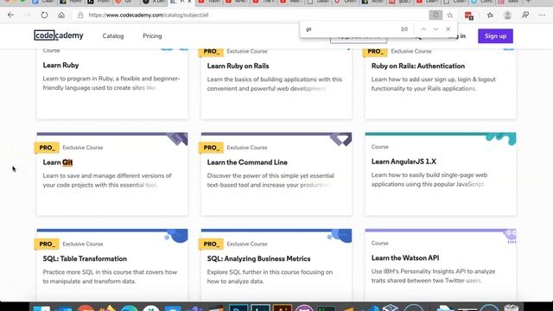
Task: Reload the page with refresh icon
Action: point(44,16)
